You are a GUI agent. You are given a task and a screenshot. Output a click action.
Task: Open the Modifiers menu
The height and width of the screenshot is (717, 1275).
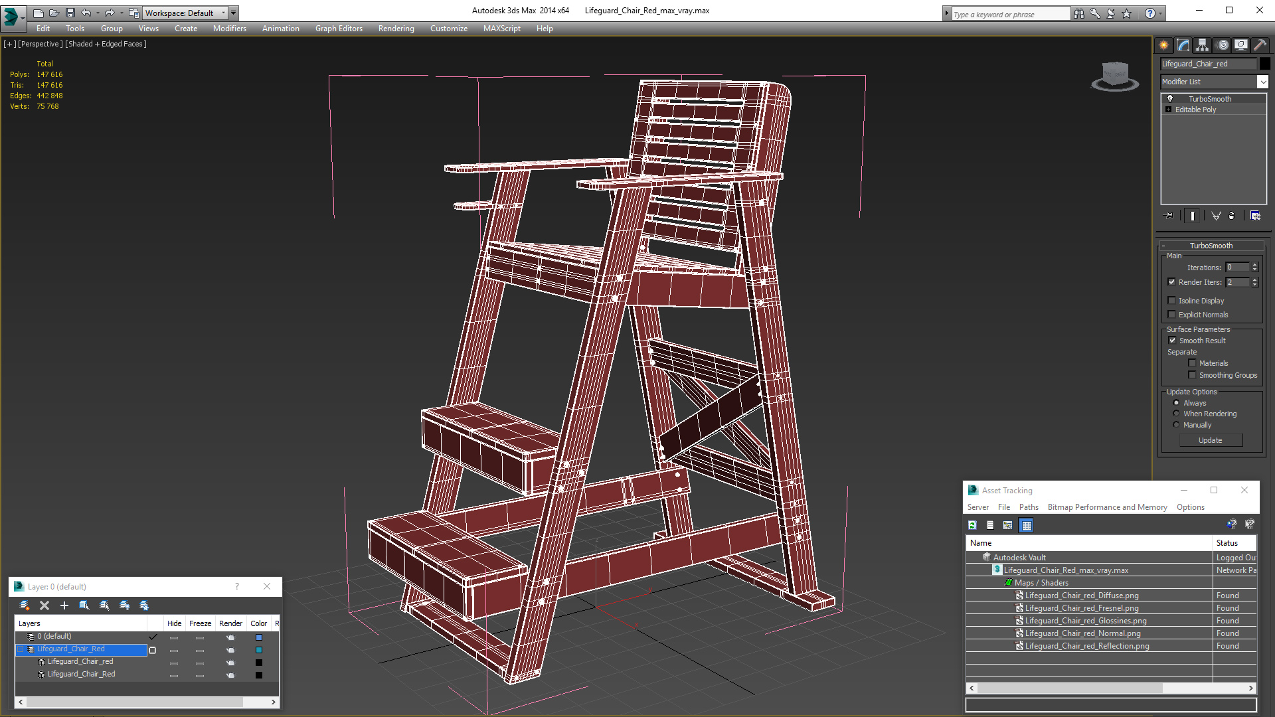(x=230, y=29)
